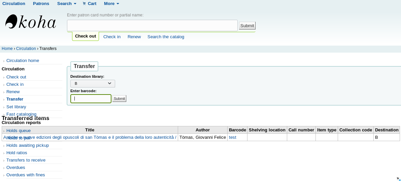This screenshot has height=181, width=401.
Task: Click the Enter barcode input field
Action: tap(91, 99)
